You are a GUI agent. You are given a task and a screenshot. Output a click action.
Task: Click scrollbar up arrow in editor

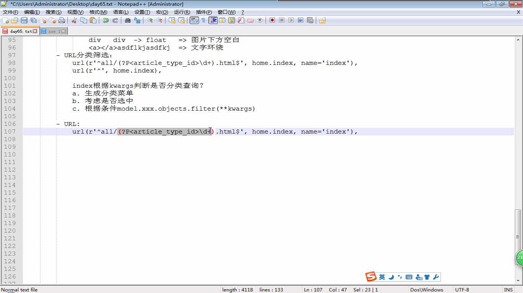(518, 40)
